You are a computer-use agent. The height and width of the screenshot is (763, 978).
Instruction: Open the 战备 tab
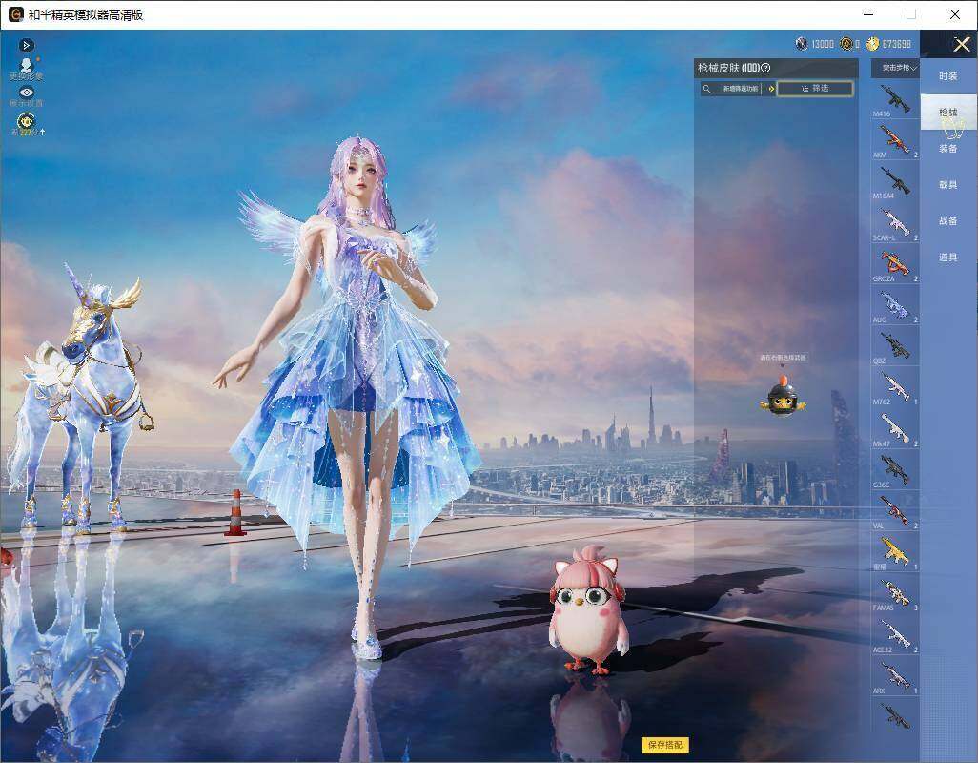948,221
